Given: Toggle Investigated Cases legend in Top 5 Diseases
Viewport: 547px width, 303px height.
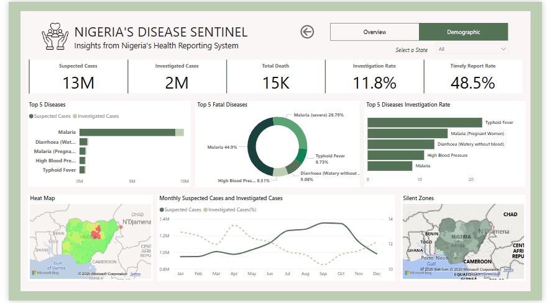Looking at the screenshot, I should 96,116.
